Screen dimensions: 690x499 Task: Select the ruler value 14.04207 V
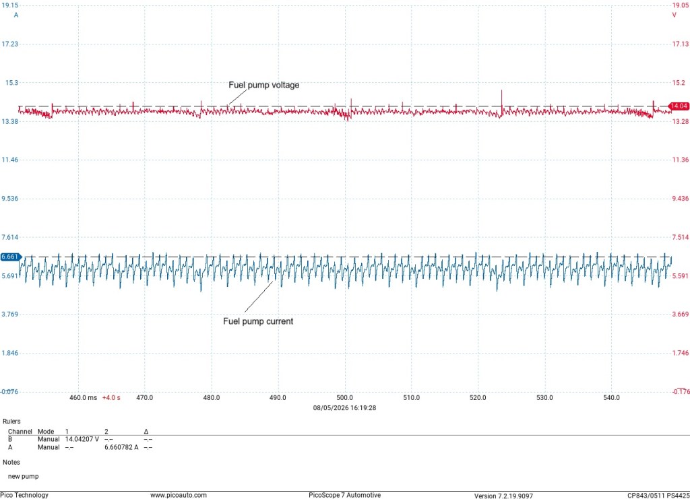pos(82,439)
